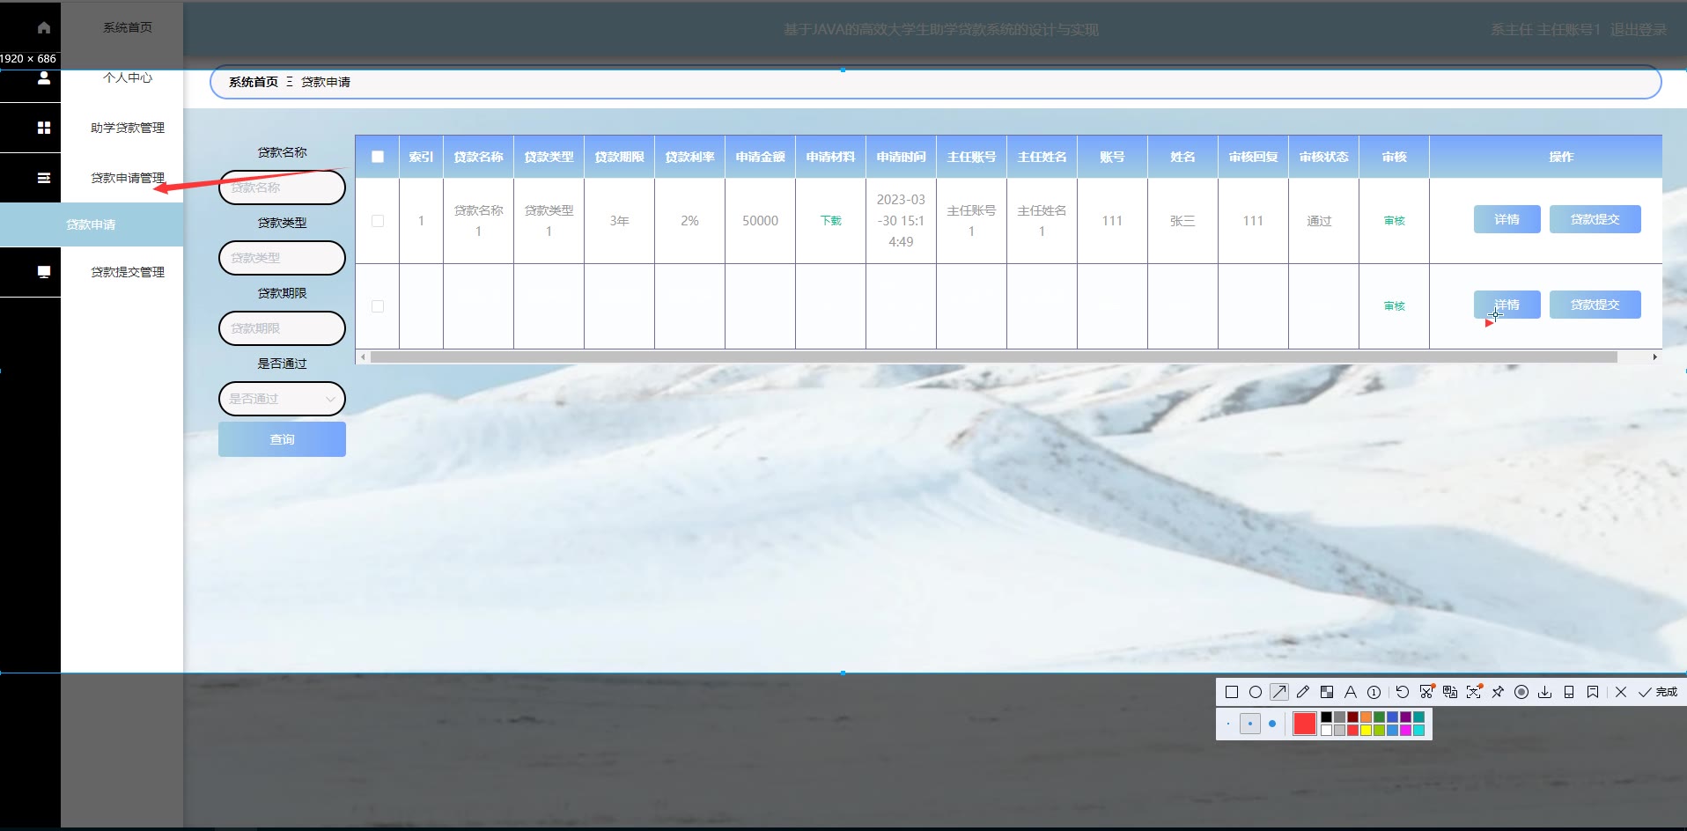Open 系统首页 in the sidebar menu
This screenshot has height=831, width=1687.
[128, 27]
